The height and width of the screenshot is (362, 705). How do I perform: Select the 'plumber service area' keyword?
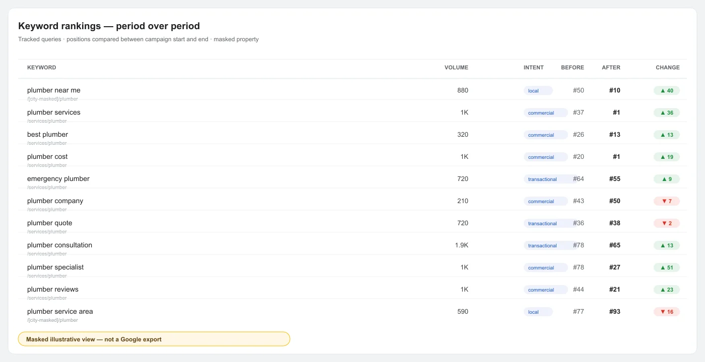[x=60, y=312]
